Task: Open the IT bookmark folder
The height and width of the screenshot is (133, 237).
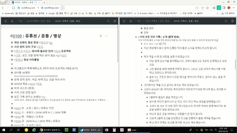Action: (x=67, y=13)
